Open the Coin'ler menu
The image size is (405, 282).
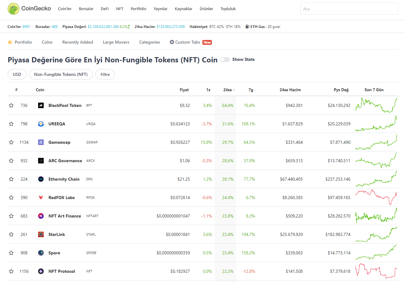65,9
